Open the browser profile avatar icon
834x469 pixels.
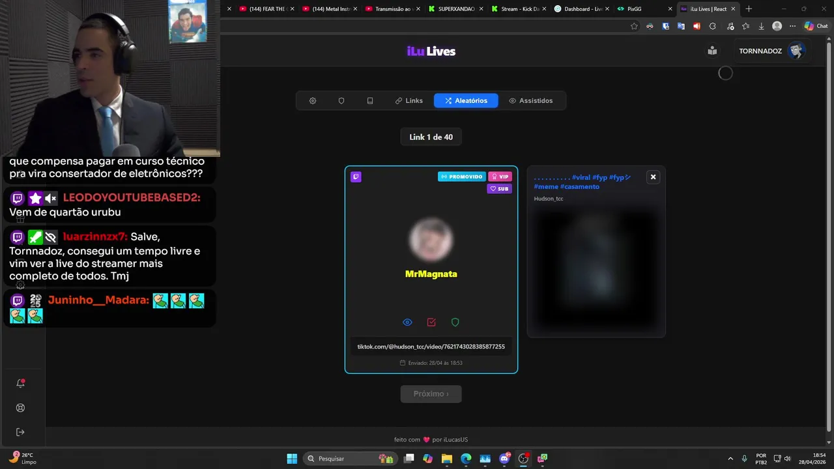(777, 26)
